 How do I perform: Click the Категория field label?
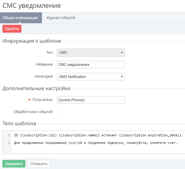coord(44,77)
